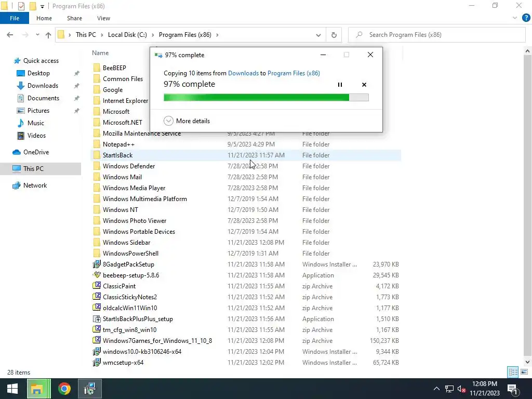
Task: Switch to the Share ribbon tab
Action: pos(74,18)
